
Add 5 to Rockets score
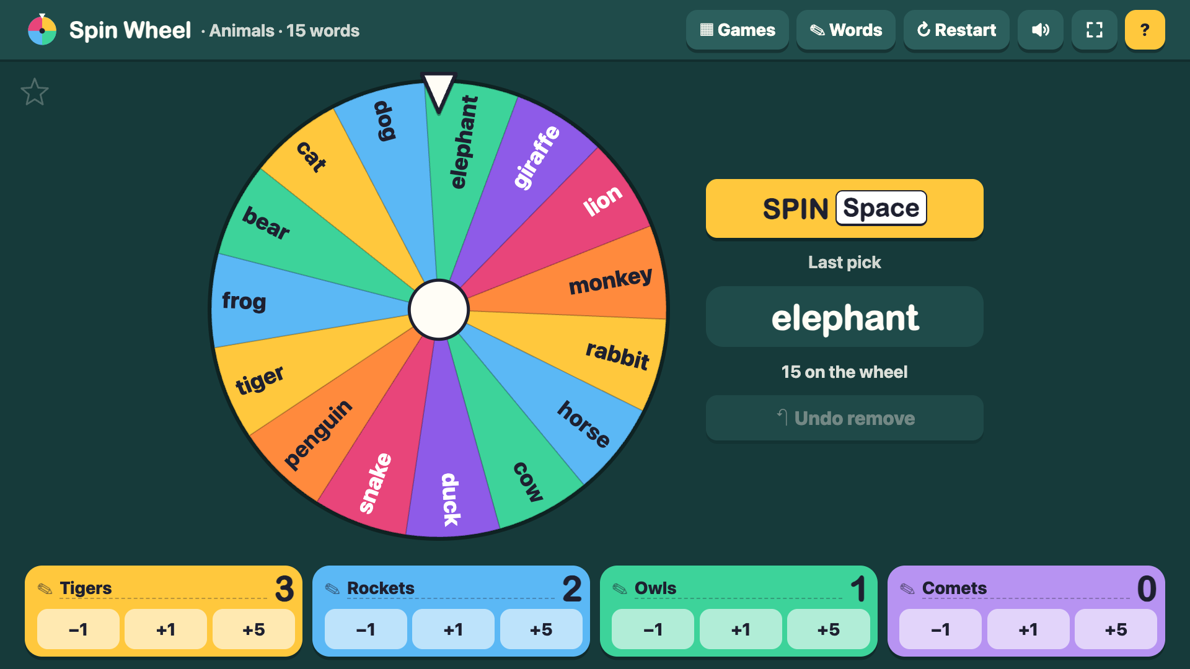541,629
